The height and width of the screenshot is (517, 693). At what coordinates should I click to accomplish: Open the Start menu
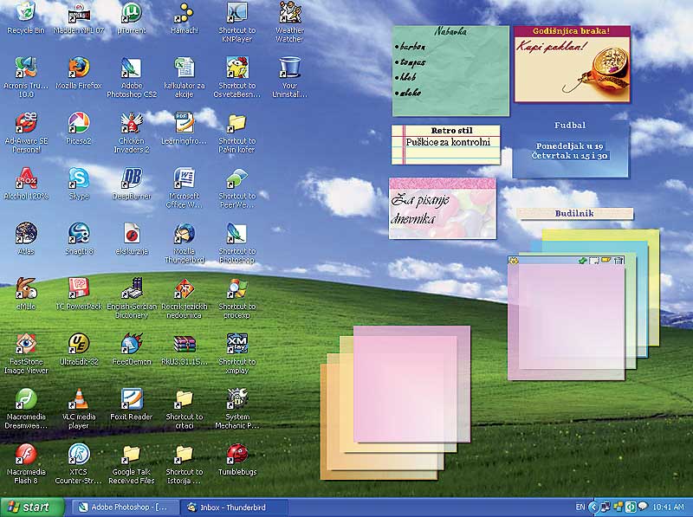[x=31, y=507]
